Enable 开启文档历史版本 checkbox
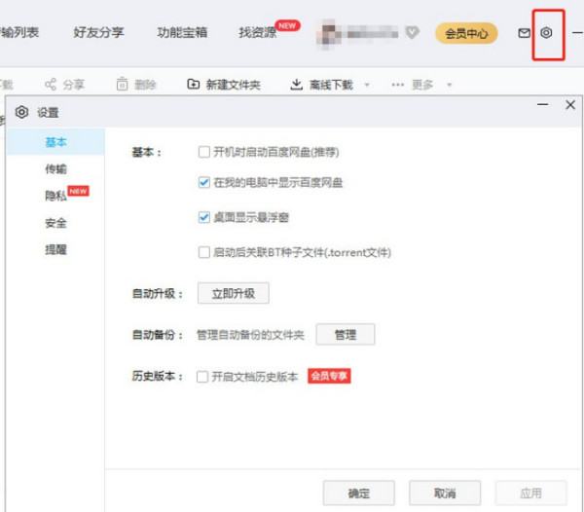 202,377
